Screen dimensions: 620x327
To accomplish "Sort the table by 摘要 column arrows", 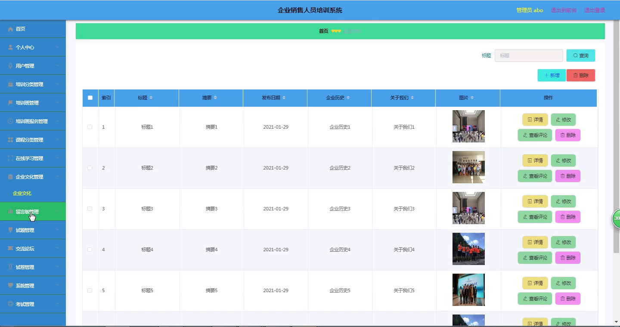I will pyautogui.click(x=215, y=98).
